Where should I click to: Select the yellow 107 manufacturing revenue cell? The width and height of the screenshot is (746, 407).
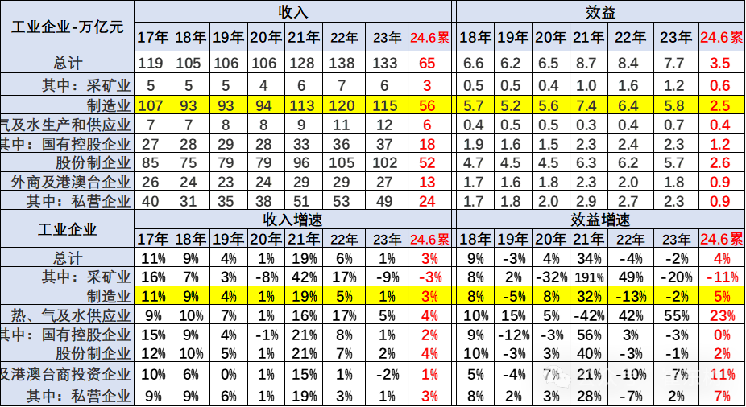152,105
